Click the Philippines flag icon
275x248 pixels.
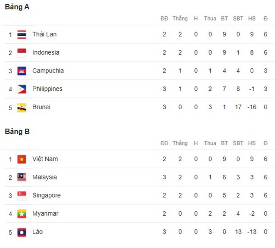(x=22, y=89)
